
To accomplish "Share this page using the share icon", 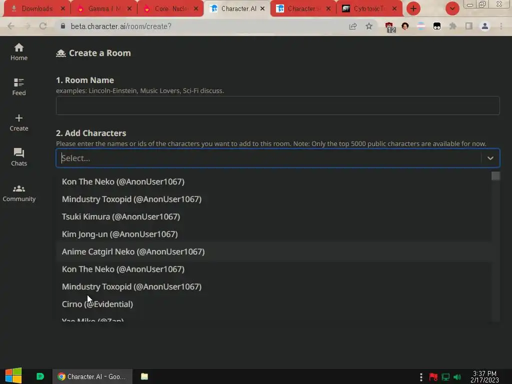I will tap(353, 26).
